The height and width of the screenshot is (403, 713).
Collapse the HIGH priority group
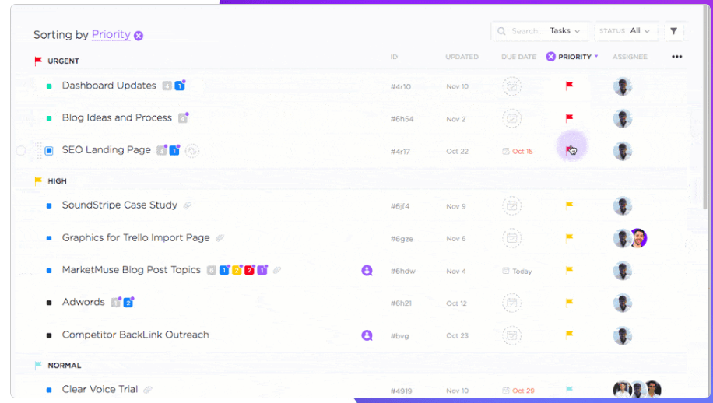(51, 180)
